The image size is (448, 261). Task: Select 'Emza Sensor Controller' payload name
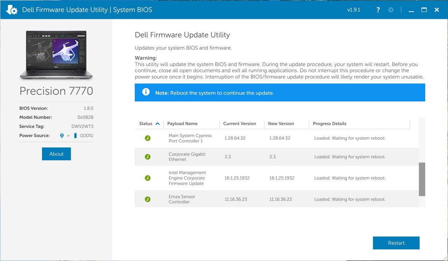coord(182,199)
